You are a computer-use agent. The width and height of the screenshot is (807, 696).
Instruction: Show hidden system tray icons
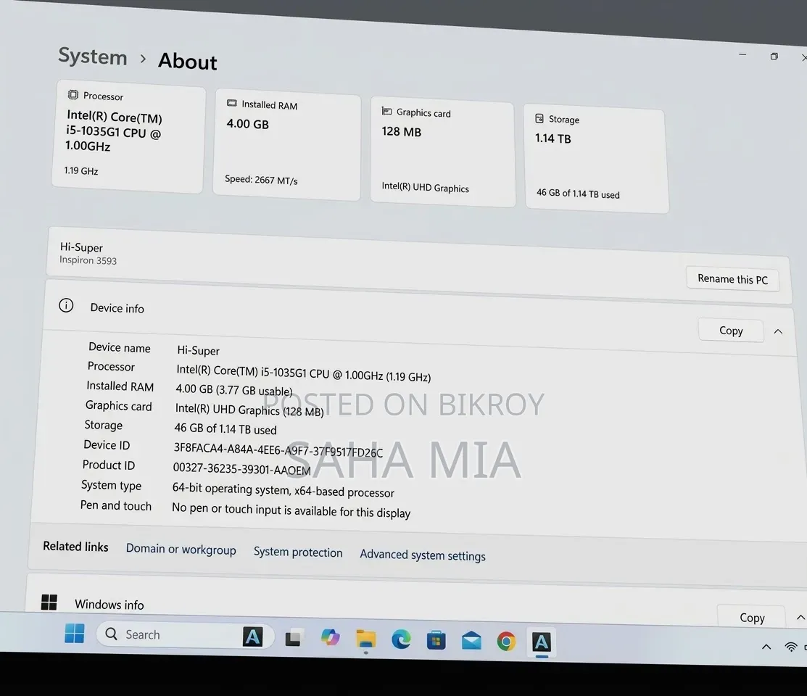pyautogui.click(x=766, y=647)
